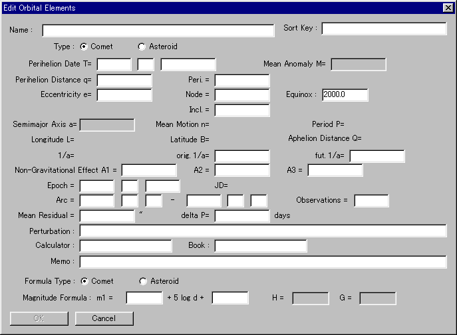Click the Node input field

point(241,95)
